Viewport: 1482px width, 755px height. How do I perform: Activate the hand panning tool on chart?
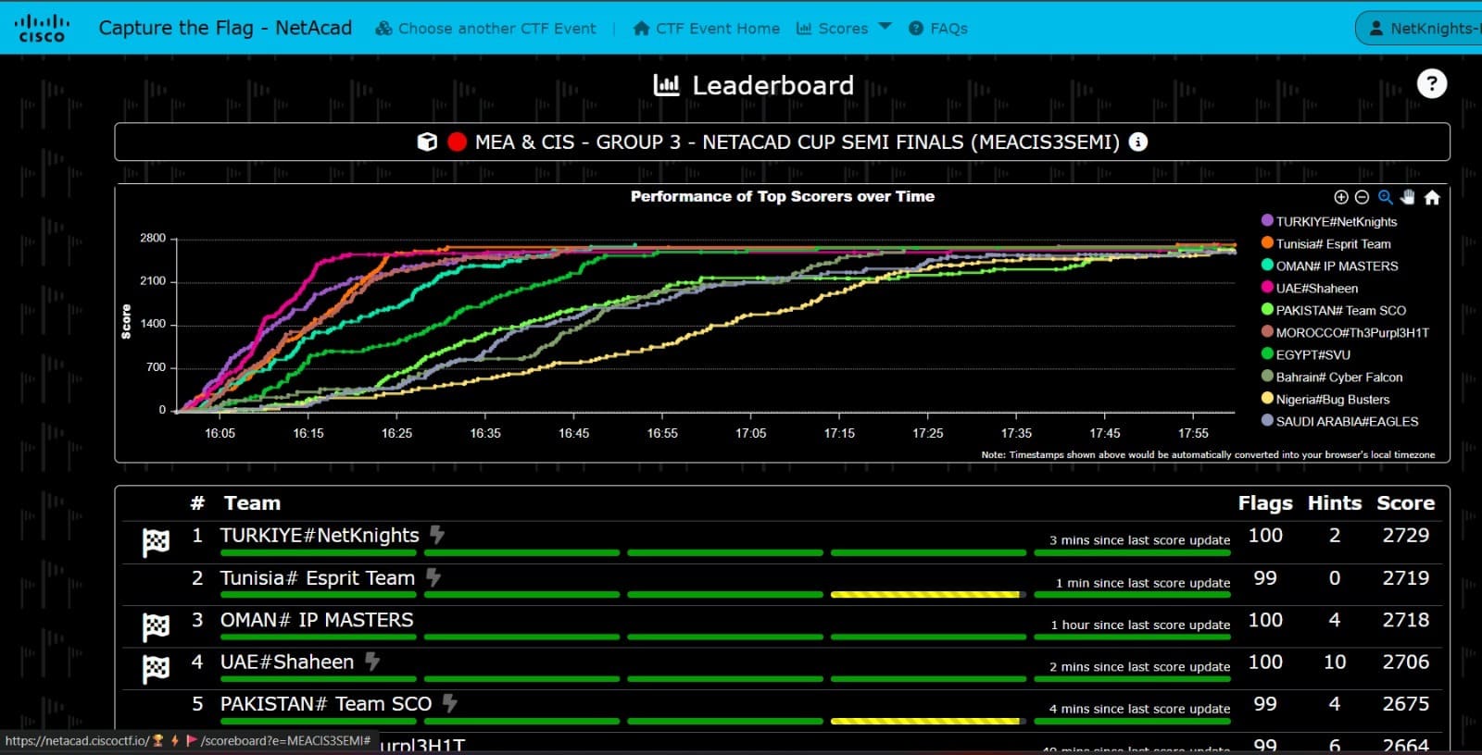pyautogui.click(x=1408, y=197)
